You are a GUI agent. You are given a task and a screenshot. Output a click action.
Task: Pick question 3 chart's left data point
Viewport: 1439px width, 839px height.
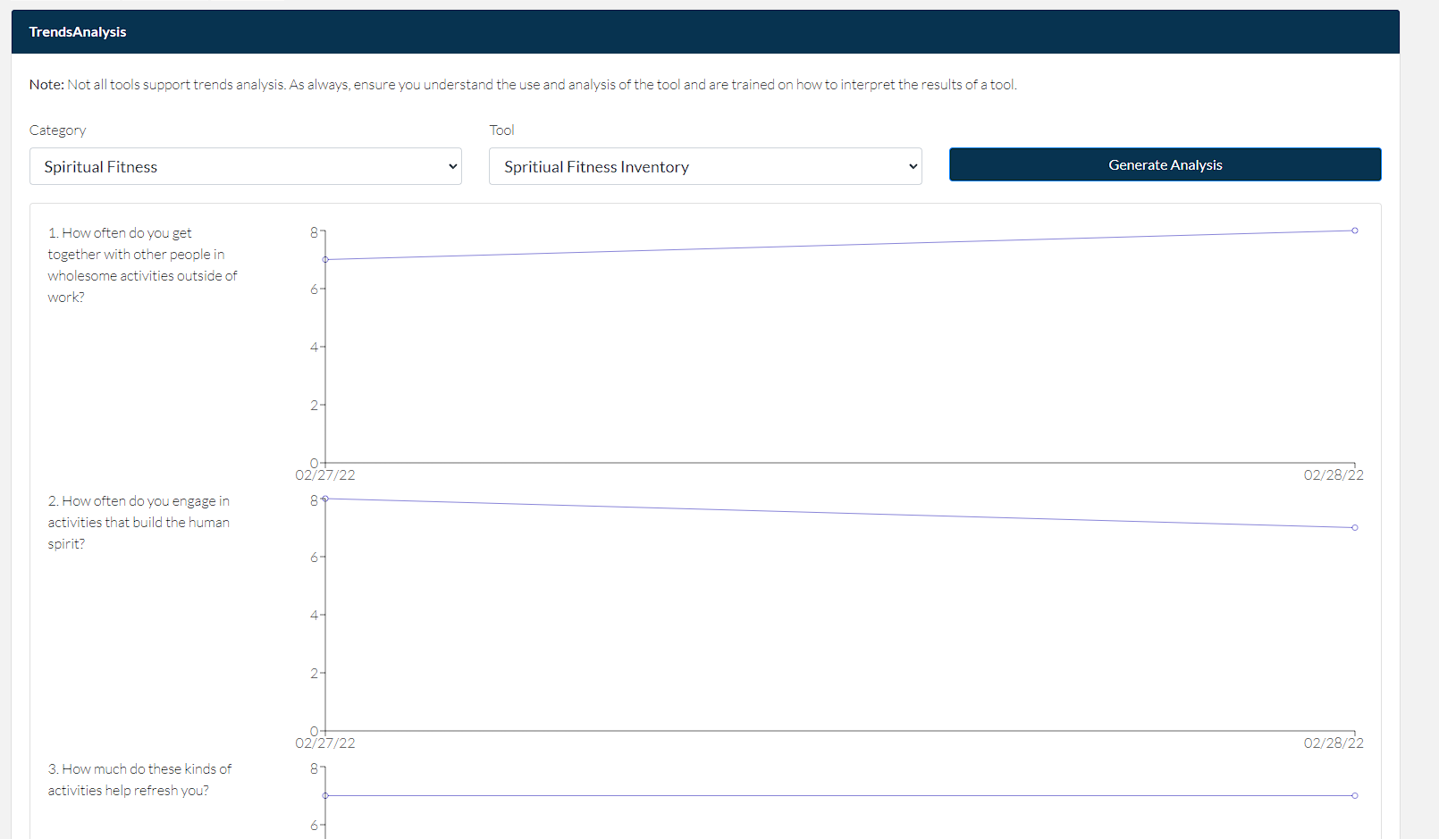(x=325, y=795)
